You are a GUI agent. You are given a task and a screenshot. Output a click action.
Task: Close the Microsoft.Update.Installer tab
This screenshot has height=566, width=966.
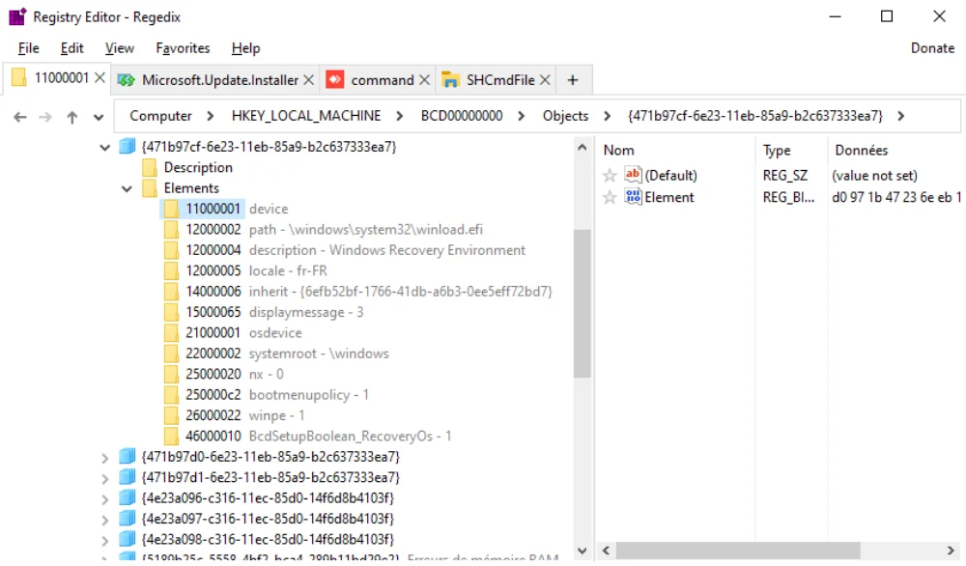pyautogui.click(x=309, y=80)
